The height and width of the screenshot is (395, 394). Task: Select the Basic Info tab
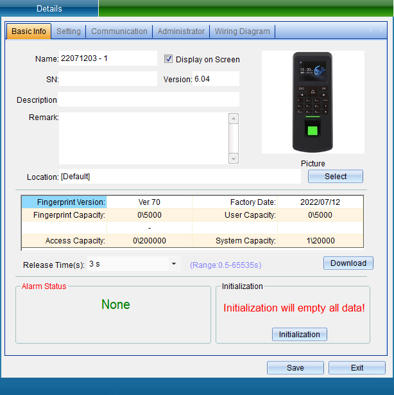coord(29,31)
